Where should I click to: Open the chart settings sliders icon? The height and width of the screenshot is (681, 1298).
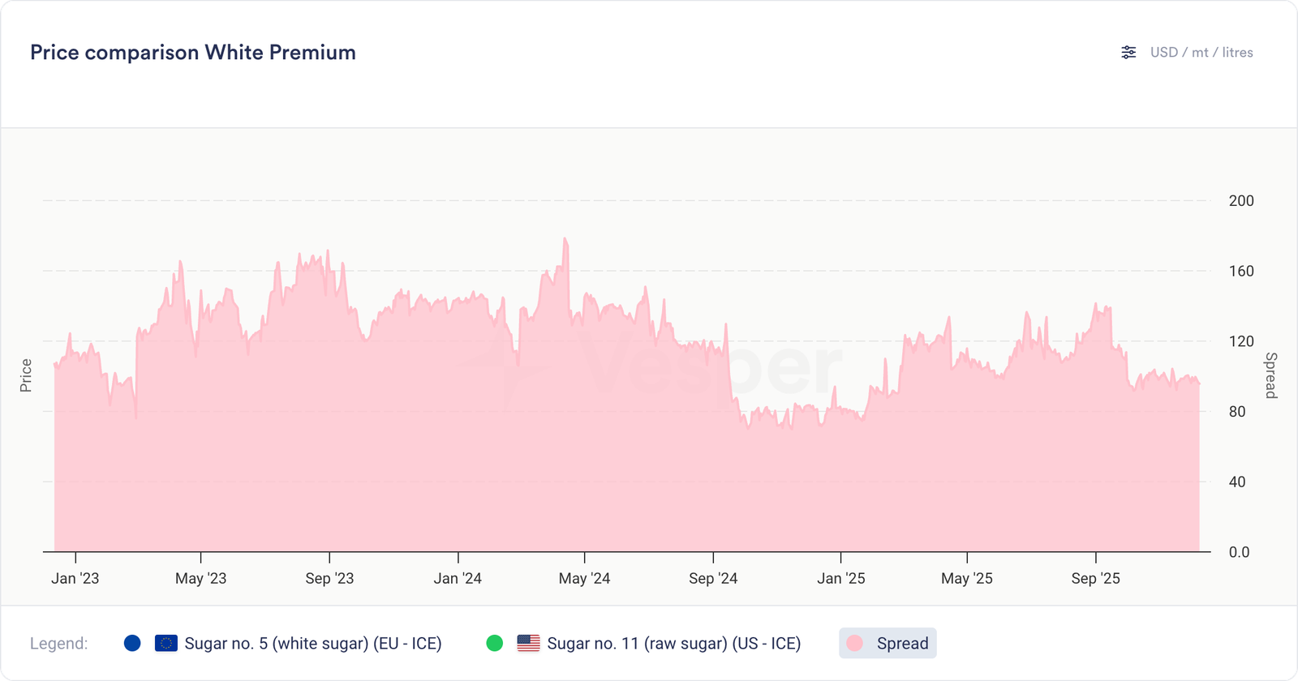click(x=1128, y=53)
